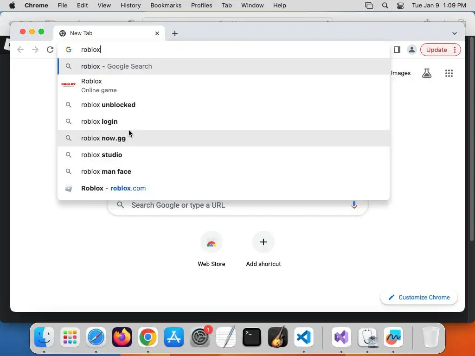Start voice search with microphone icon
The height and width of the screenshot is (356, 475).
(x=354, y=205)
